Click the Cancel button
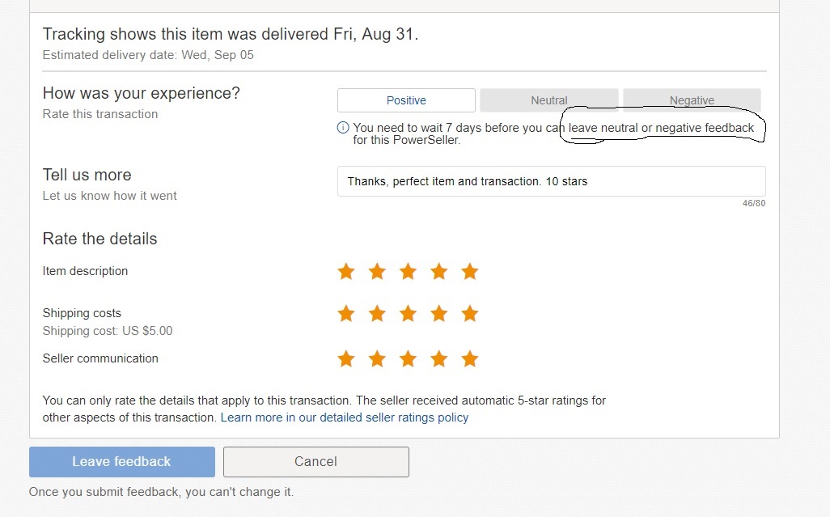This screenshot has width=830, height=517. pyautogui.click(x=315, y=461)
